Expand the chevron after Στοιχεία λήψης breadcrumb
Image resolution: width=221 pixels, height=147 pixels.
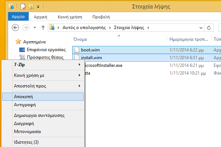click(x=148, y=28)
